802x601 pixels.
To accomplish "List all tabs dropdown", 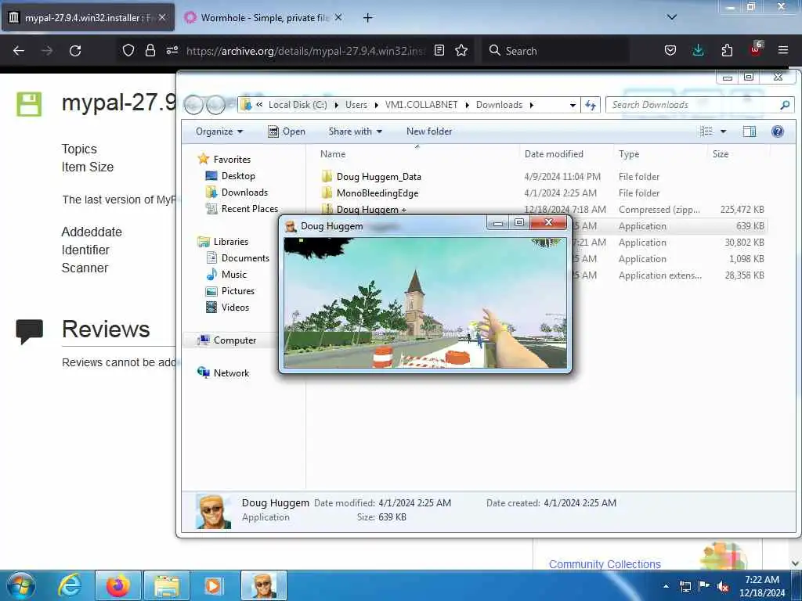I will coord(672,17).
